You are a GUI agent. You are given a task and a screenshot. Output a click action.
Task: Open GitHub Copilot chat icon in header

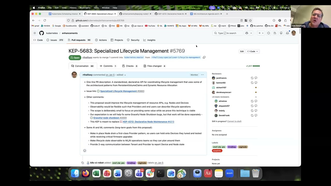point(247,33)
